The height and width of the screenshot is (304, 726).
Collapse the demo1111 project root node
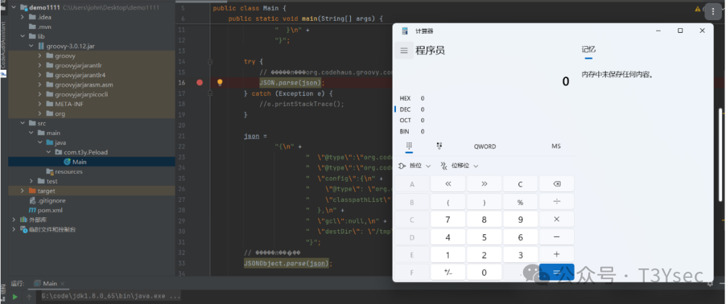pyautogui.click(x=15, y=7)
